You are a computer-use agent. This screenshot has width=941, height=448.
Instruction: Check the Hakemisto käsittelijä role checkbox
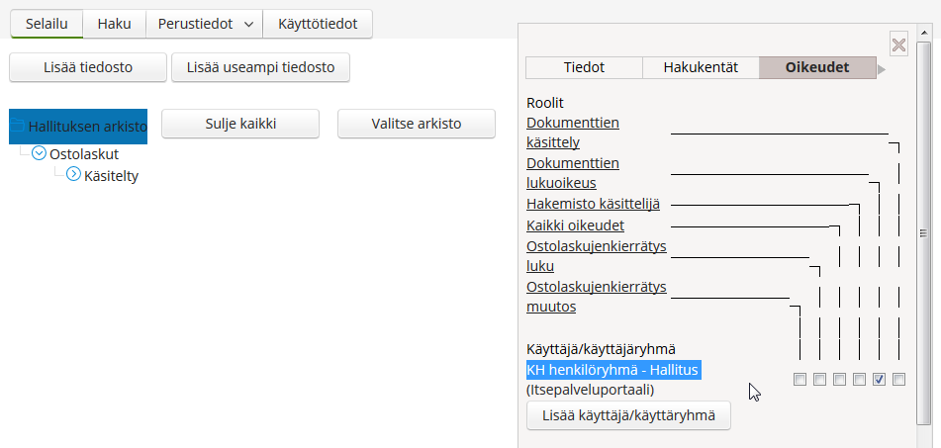859,379
